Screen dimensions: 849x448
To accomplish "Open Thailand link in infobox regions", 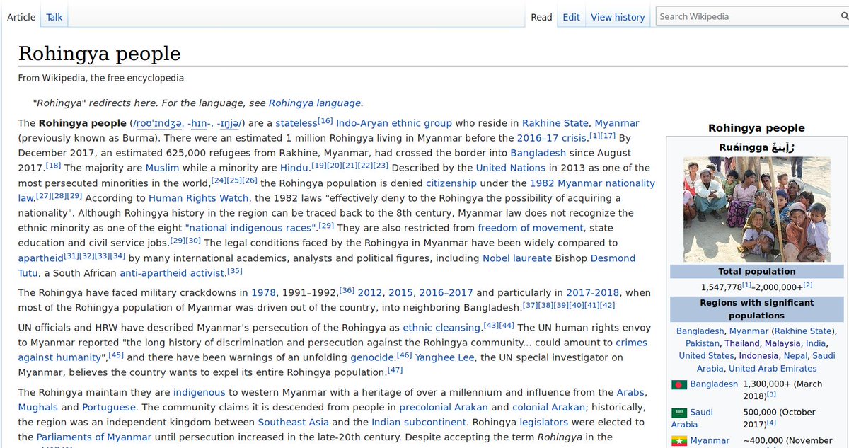I will [x=741, y=343].
